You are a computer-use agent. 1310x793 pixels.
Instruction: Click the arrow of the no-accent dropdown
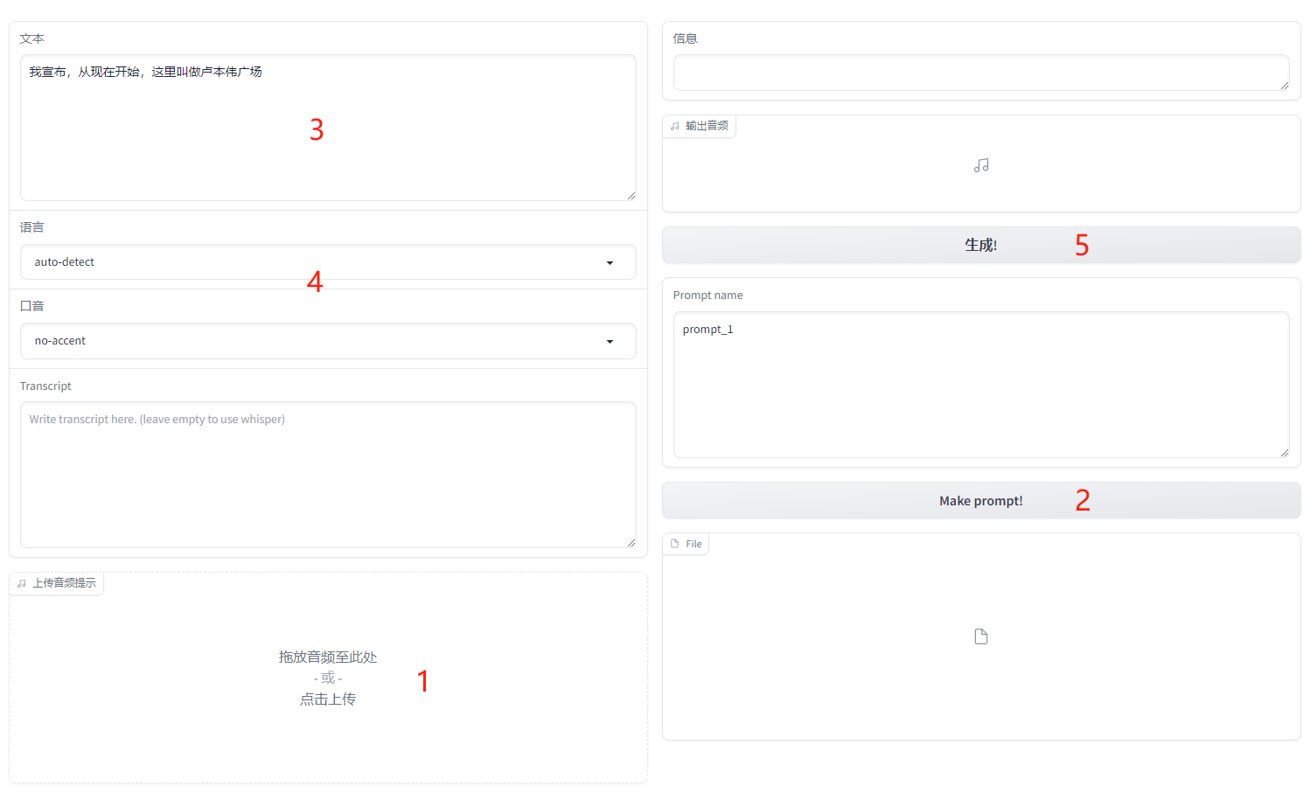(610, 342)
